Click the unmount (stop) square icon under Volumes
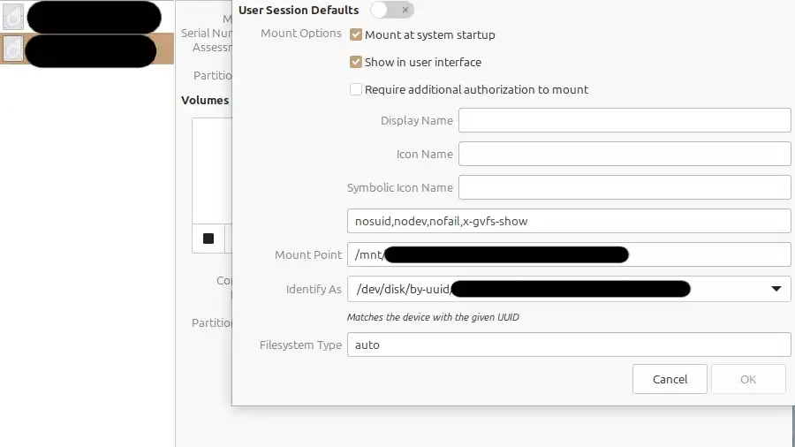 (x=208, y=239)
